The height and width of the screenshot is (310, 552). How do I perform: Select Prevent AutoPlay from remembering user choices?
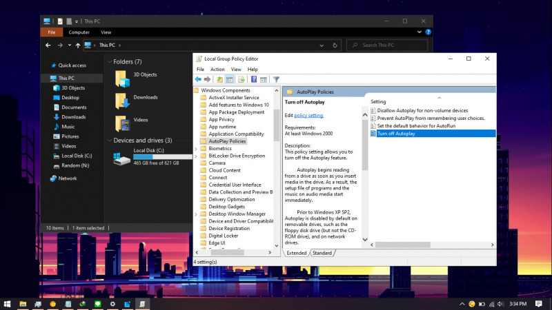pyautogui.click(x=431, y=118)
